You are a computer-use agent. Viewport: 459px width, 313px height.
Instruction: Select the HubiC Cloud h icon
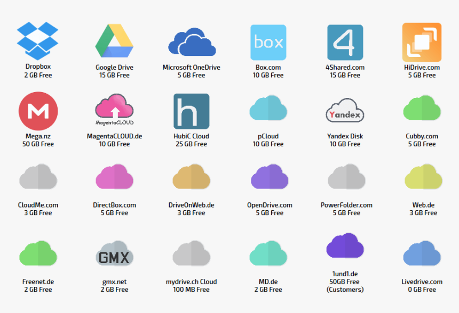tap(192, 111)
